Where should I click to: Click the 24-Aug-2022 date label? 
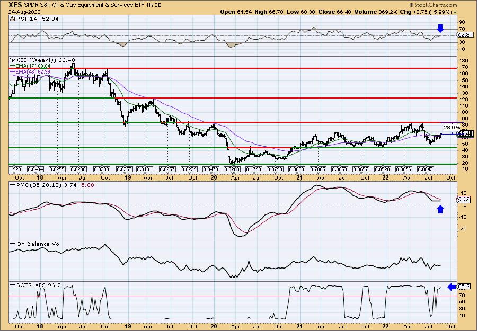point(24,12)
